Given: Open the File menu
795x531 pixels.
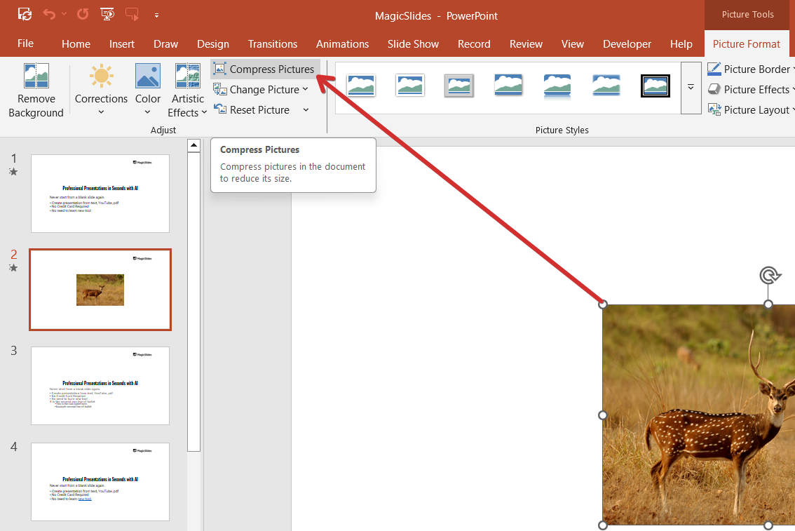Looking at the screenshot, I should [x=25, y=43].
